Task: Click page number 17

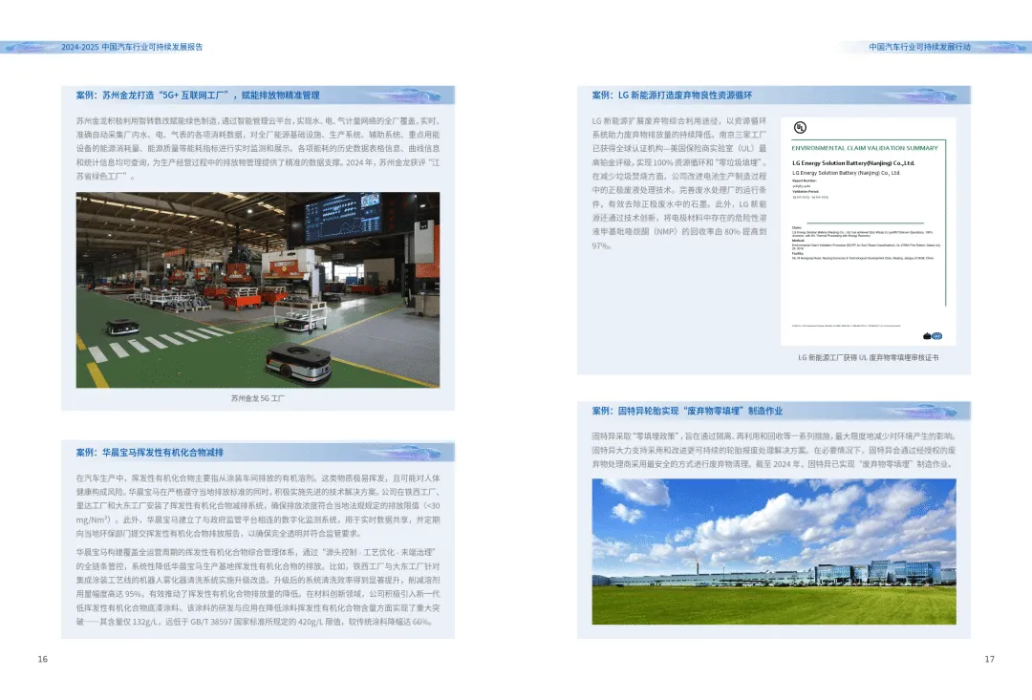Action: 989,659
